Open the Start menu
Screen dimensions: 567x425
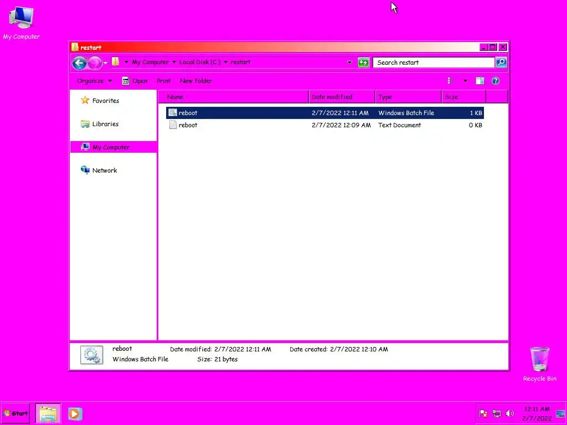15,413
